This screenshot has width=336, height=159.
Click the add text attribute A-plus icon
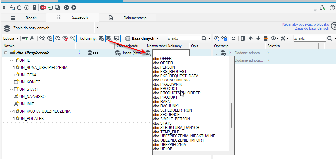pyautogui.click(x=33, y=38)
